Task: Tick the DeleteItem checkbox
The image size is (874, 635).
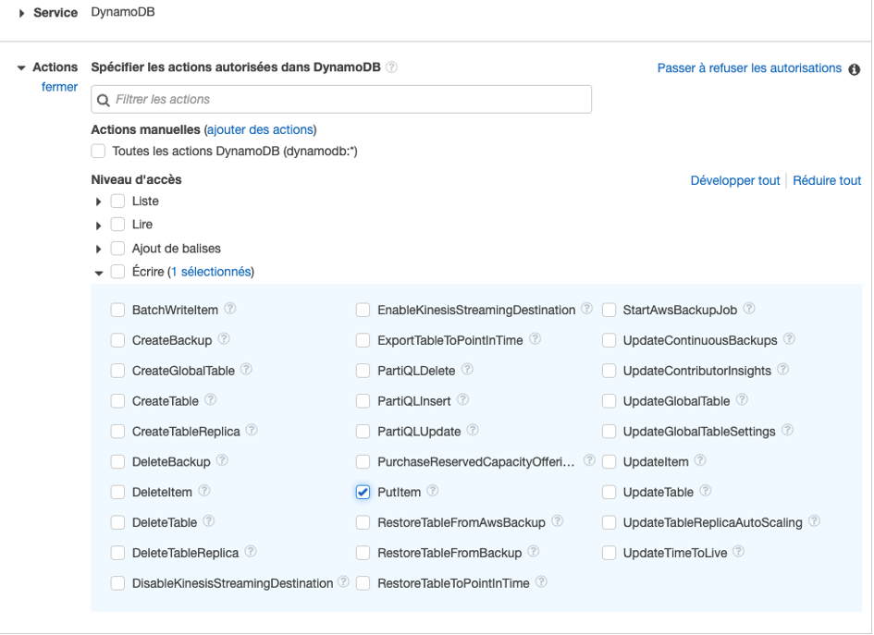Action: [x=117, y=492]
